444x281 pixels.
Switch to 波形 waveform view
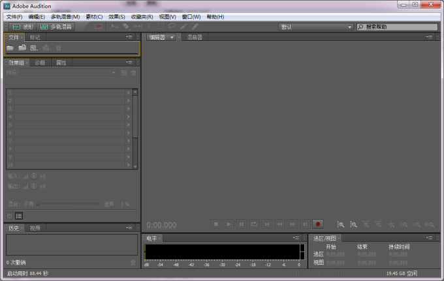point(22,27)
